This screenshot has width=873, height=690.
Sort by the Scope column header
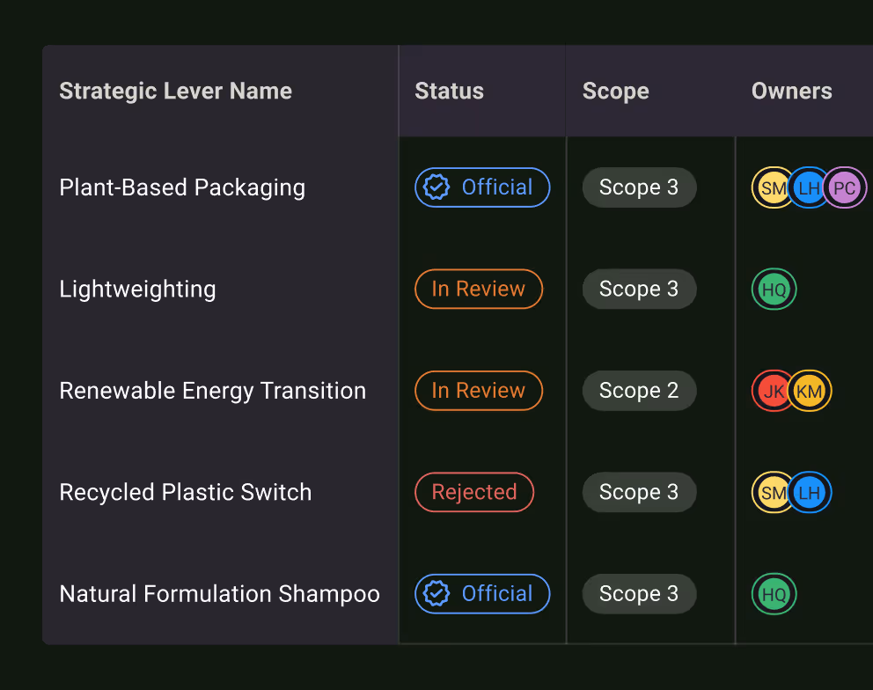tap(615, 92)
